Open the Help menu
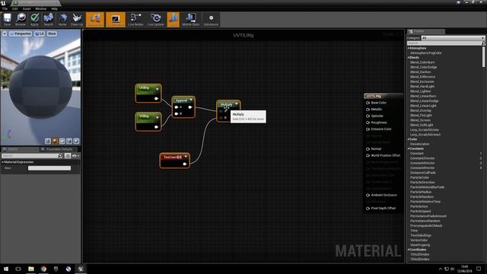The width and height of the screenshot is (487, 274). [x=54, y=8]
